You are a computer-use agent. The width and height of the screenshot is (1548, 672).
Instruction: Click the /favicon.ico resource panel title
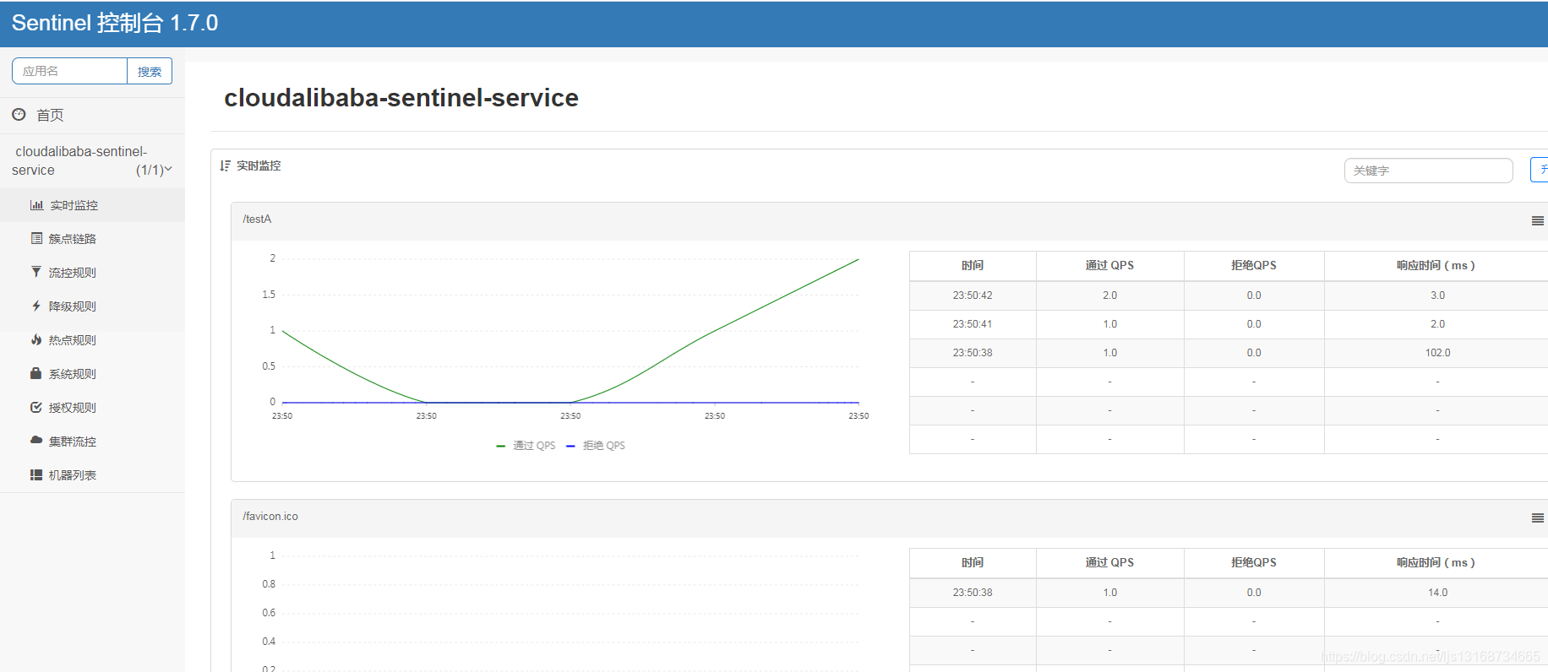[x=270, y=516]
